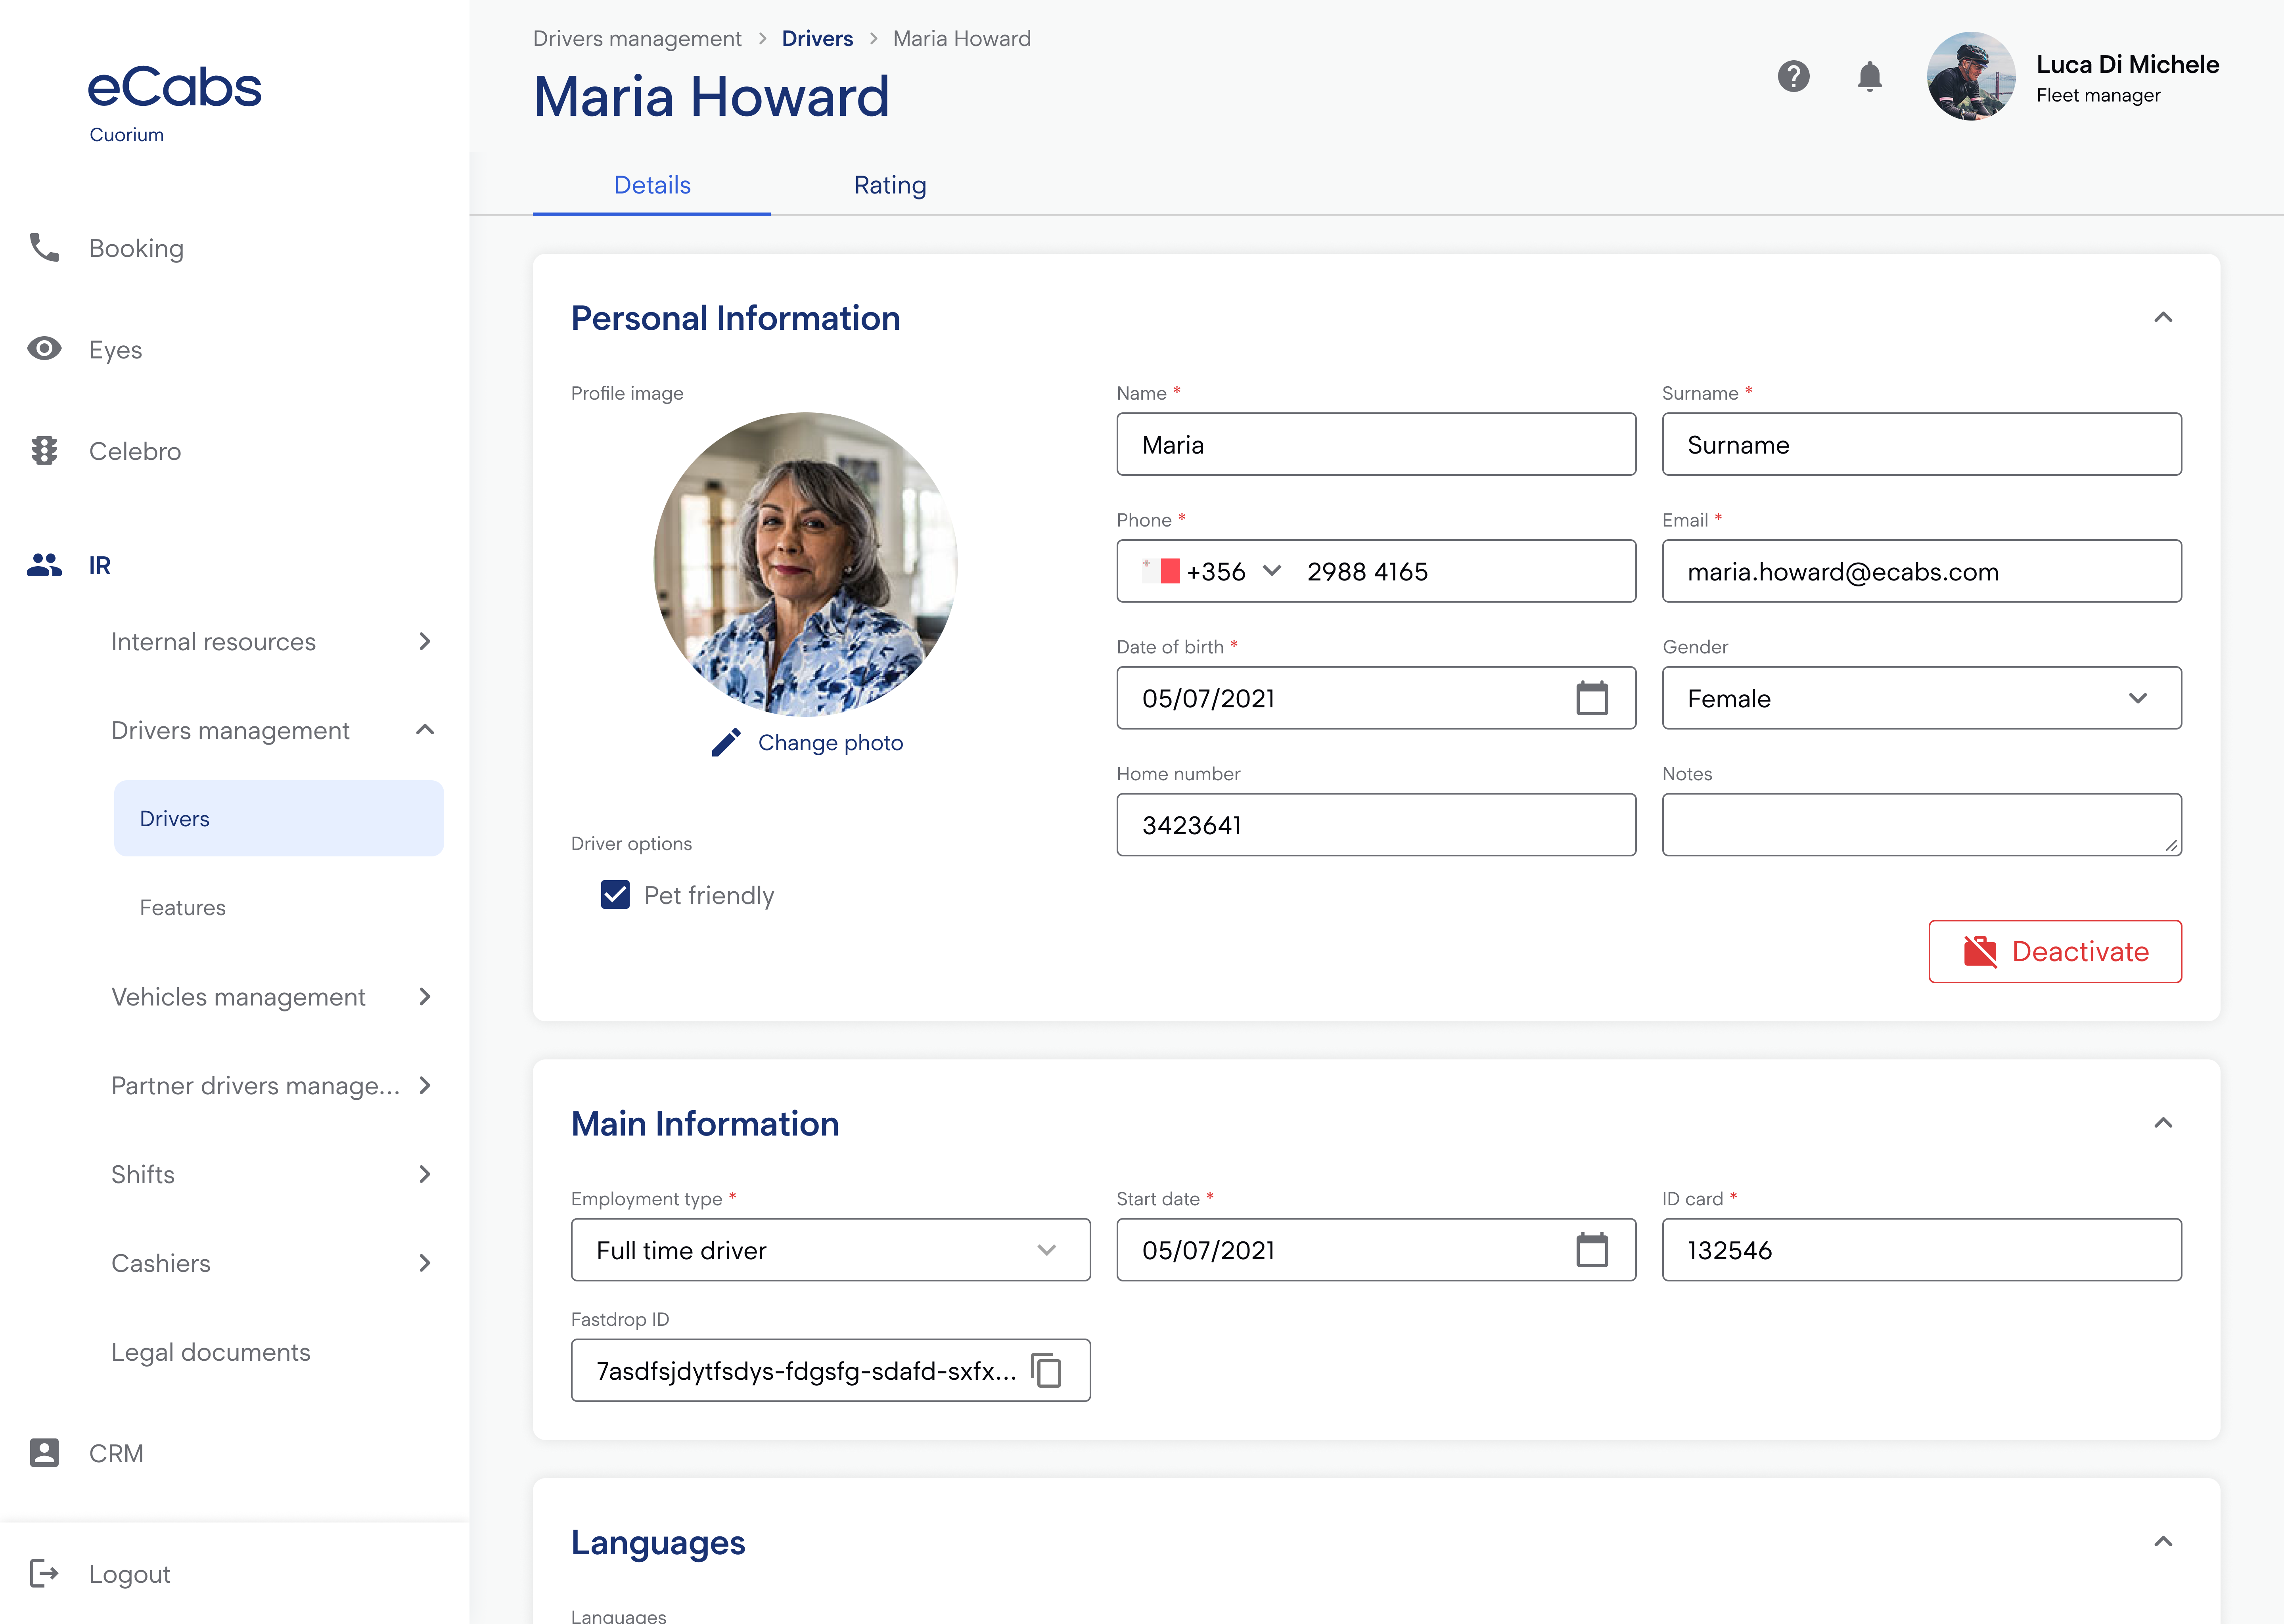Collapse the Languages section
Viewport: 2284px width, 1624px height.
tap(2163, 1542)
